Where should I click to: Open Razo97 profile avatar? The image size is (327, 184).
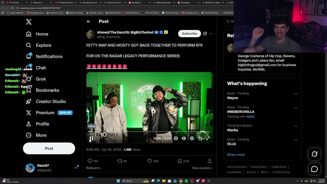[x=30, y=168]
